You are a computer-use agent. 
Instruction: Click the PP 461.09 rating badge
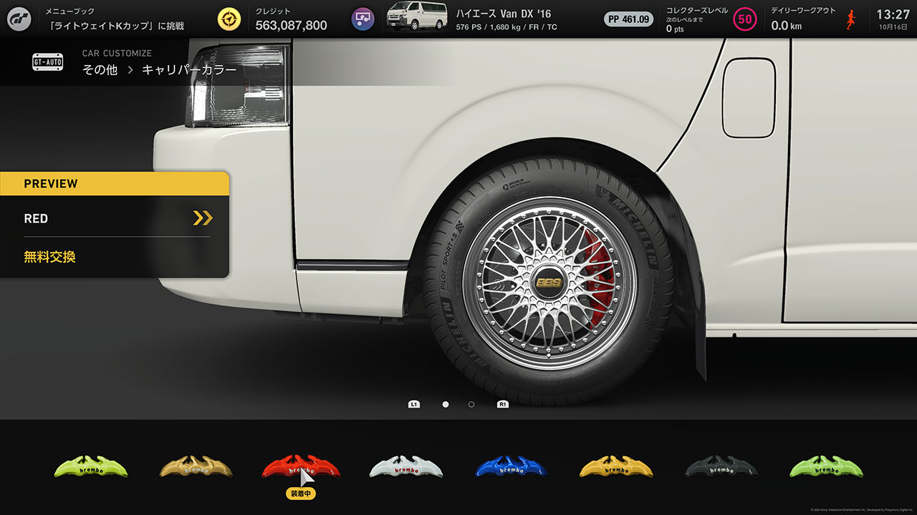pyautogui.click(x=628, y=19)
